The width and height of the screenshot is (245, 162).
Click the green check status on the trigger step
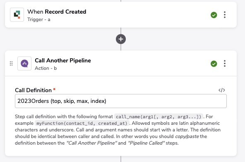214,15
